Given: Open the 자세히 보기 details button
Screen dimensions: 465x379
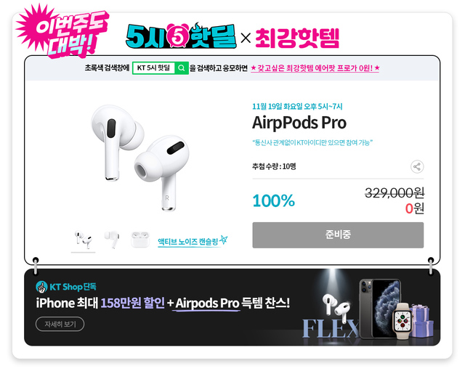Looking at the screenshot, I should (60, 324).
